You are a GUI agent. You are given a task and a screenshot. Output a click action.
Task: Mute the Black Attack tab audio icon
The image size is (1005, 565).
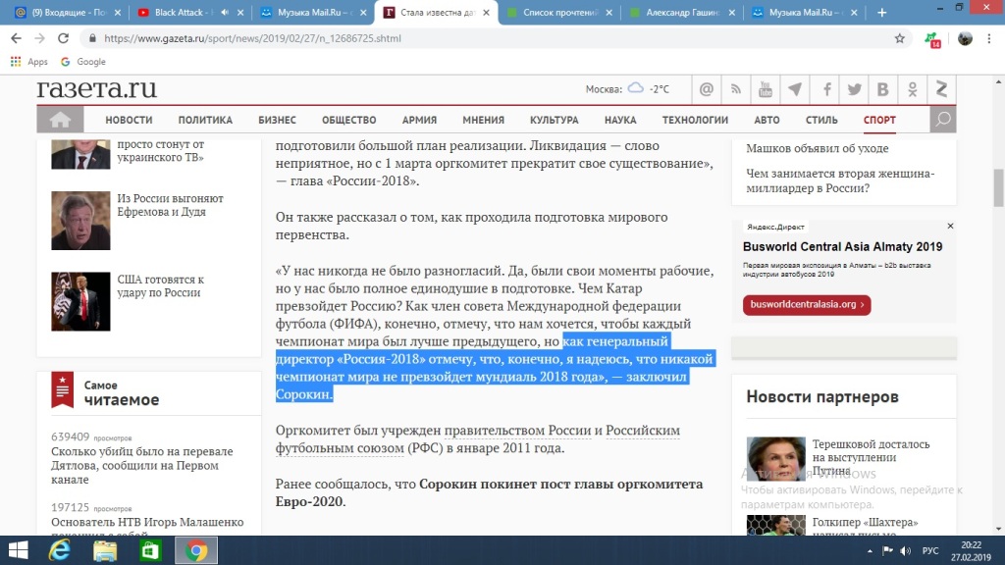tap(225, 12)
